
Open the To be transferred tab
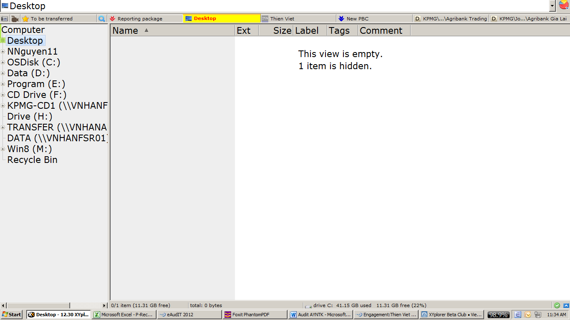point(51,19)
